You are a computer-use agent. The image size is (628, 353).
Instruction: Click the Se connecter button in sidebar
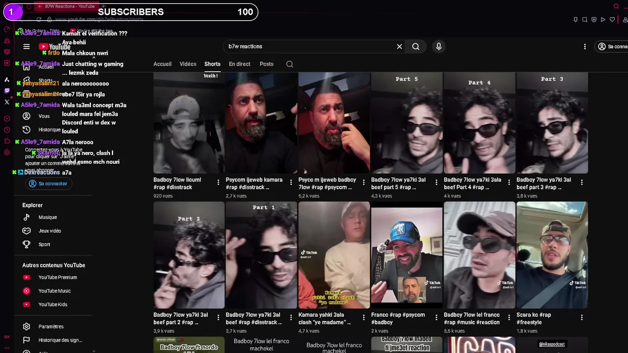click(48, 183)
